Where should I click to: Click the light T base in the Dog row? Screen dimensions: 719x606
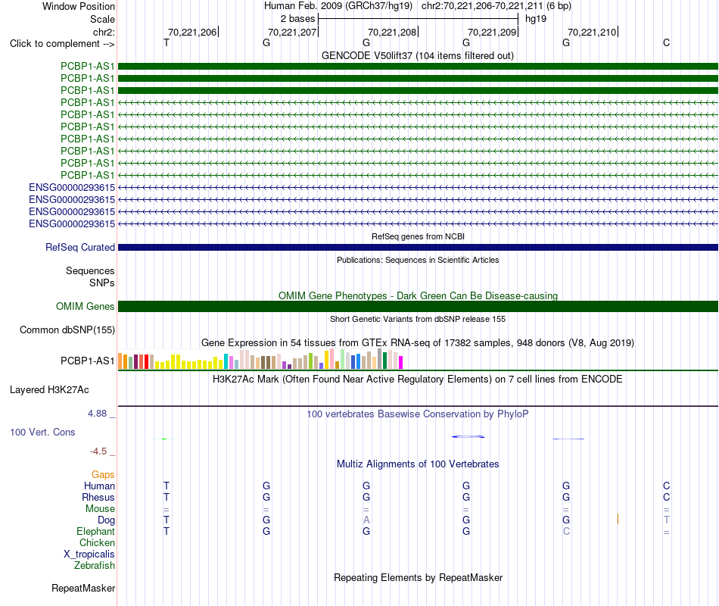pyautogui.click(x=666, y=520)
